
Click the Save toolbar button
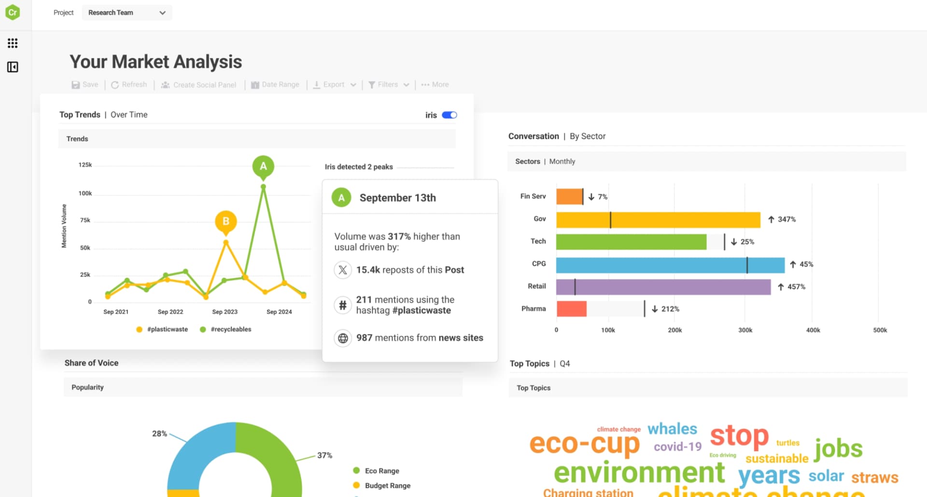coord(85,84)
